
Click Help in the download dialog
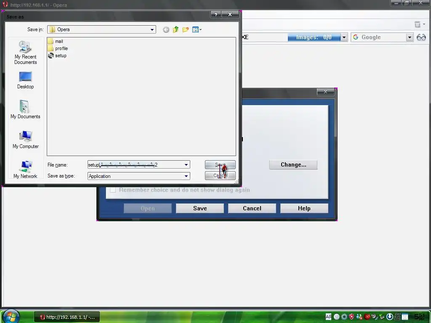point(304,208)
